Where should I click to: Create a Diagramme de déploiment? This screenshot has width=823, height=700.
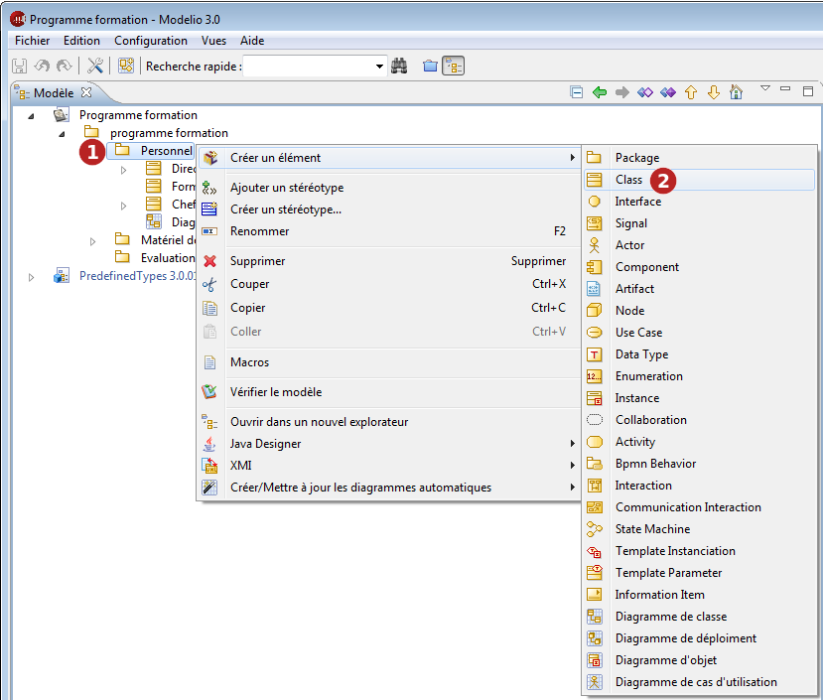point(699,638)
